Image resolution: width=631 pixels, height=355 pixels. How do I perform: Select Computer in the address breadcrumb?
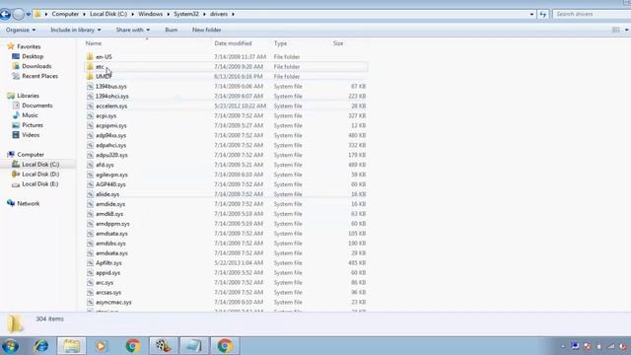coord(65,14)
